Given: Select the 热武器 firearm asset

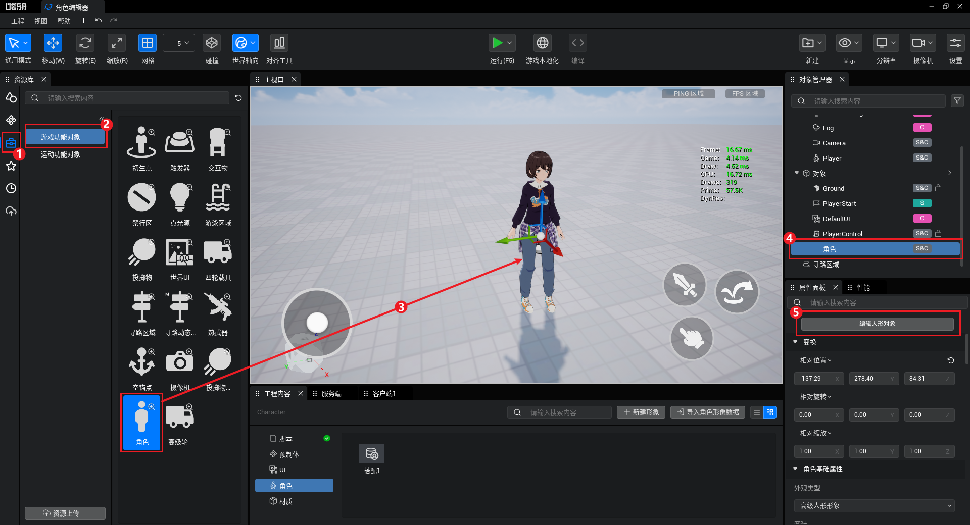Looking at the screenshot, I should tap(218, 313).
